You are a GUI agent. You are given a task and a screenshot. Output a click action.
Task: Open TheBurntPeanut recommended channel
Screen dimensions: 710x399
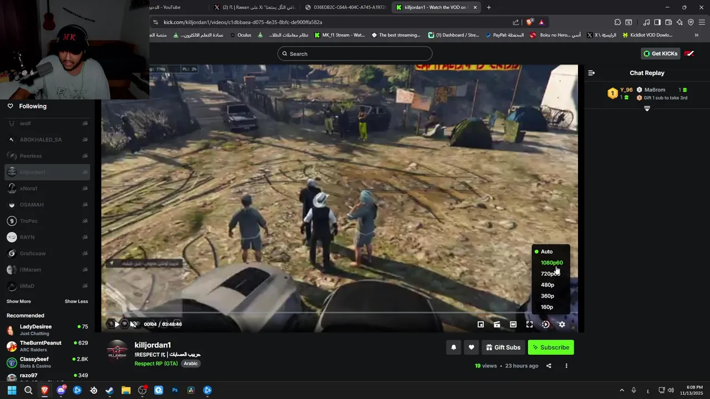tap(47, 346)
